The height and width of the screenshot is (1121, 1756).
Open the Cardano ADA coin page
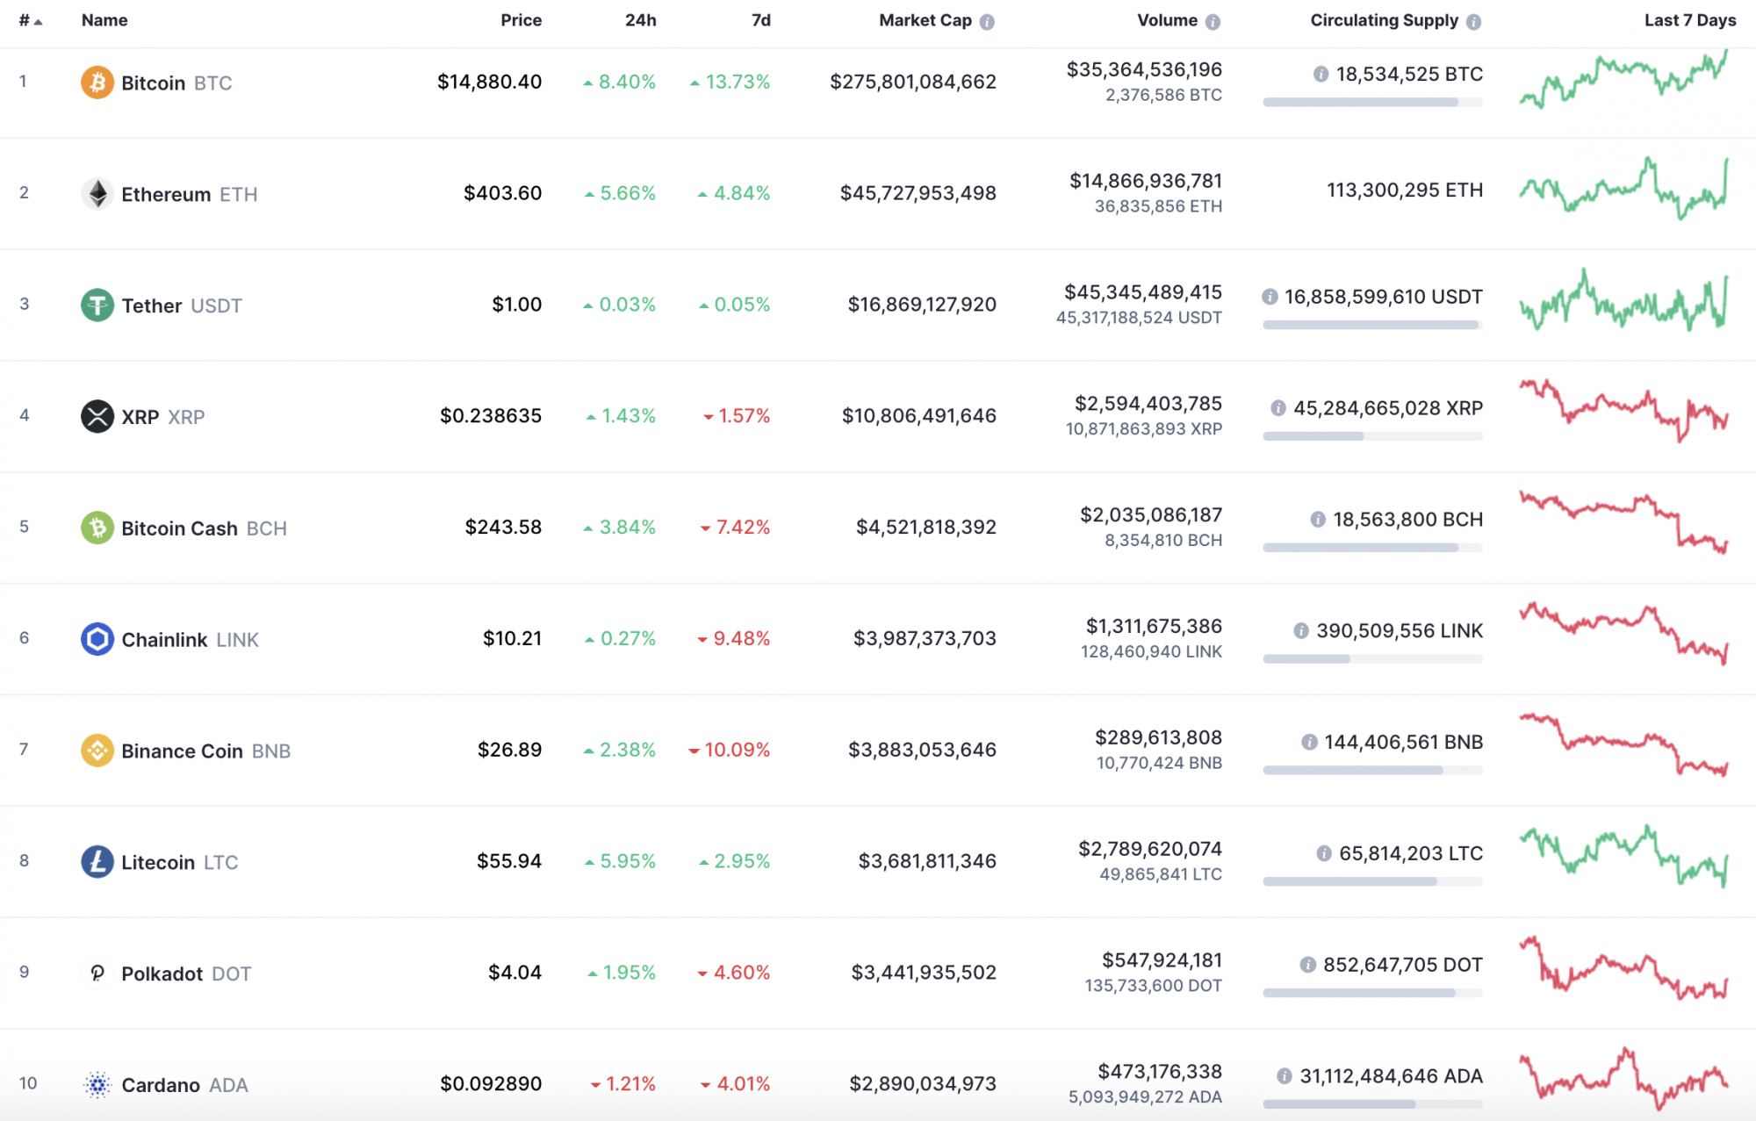184,1086
